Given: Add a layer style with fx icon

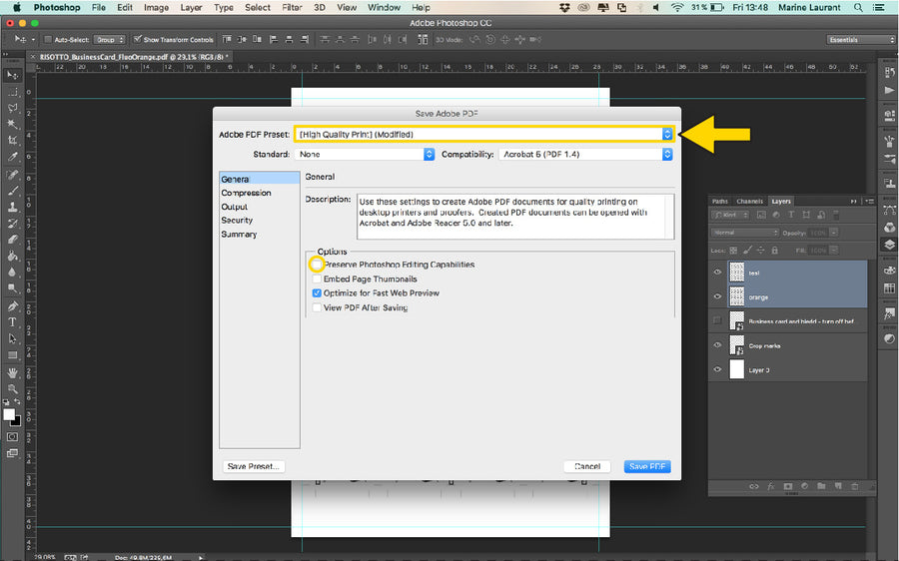Looking at the screenshot, I should pos(770,486).
